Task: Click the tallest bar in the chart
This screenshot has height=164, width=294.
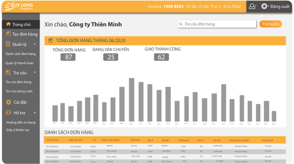Action: pyautogui.click(x=132, y=100)
